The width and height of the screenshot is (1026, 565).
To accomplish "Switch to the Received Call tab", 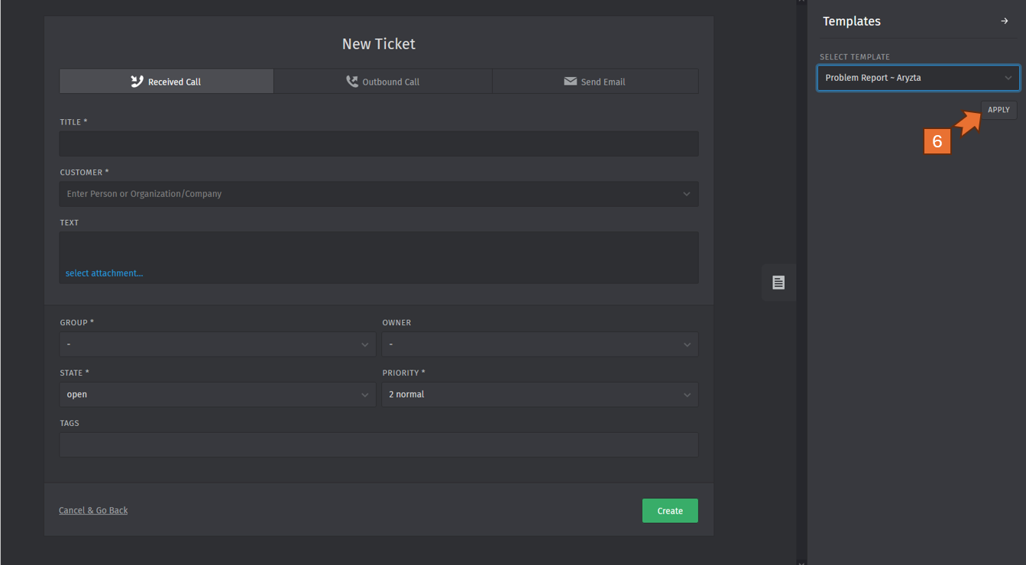I will click(167, 82).
